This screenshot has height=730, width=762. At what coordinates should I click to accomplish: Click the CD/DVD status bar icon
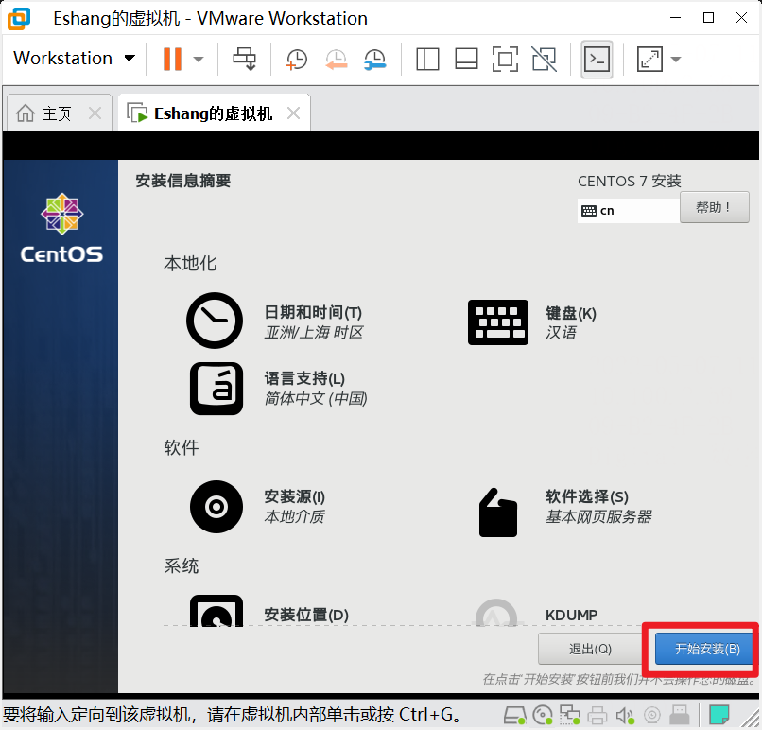tap(543, 715)
